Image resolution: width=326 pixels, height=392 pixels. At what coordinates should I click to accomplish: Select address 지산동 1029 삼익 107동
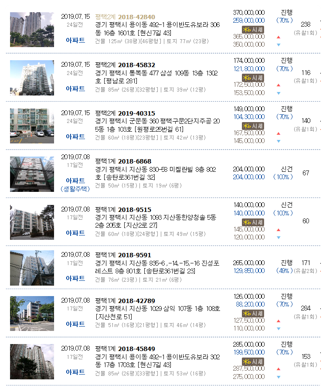tap(158, 313)
